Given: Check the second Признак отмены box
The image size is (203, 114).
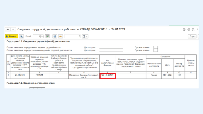Looking at the screenshot, I should pyautogui.click(x=156, y=50).
